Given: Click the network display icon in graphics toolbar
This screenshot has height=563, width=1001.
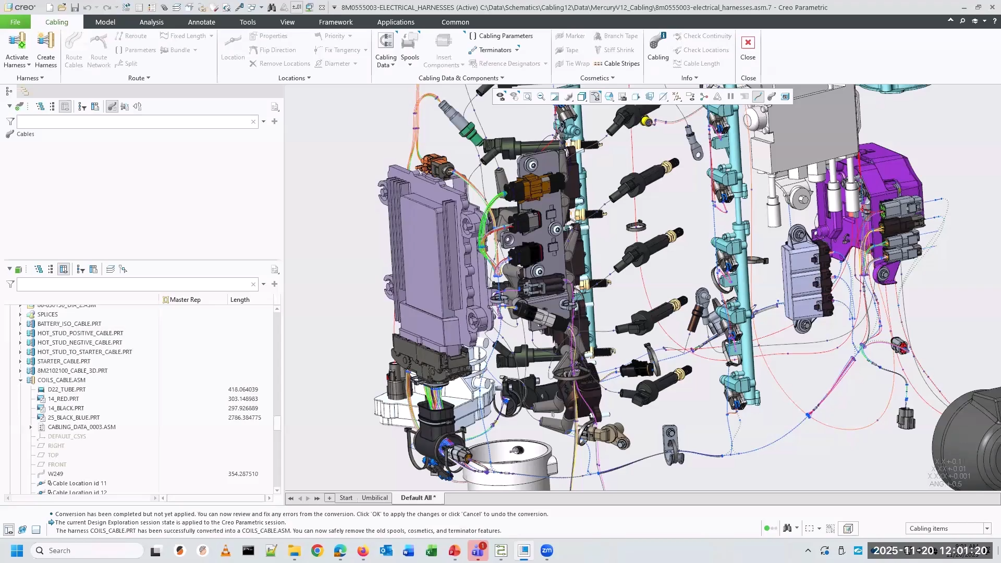Looking at the screenshot, I should point(704,96).
